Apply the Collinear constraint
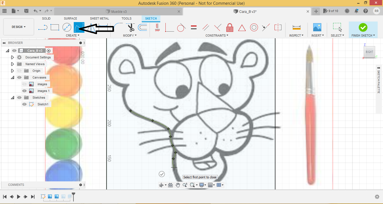383x204 pixels. 266,27
